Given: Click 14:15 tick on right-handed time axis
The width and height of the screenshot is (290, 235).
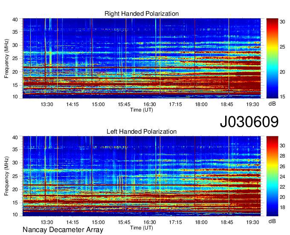Looking at the screenshot, I should [x=72, y=104].
